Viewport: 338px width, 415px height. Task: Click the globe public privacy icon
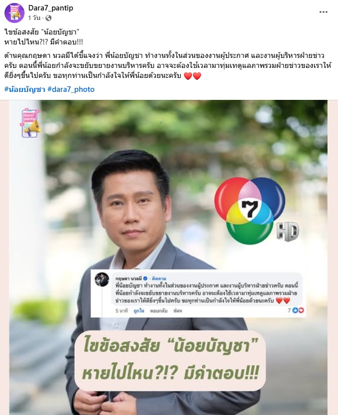(48, 18)
